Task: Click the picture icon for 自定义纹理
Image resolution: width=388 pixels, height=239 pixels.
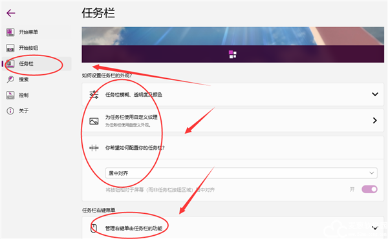Action: point(94,121)
